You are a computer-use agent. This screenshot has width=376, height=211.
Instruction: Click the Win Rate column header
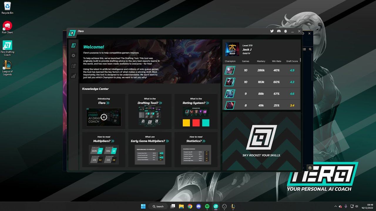click(x=276, y=61)
